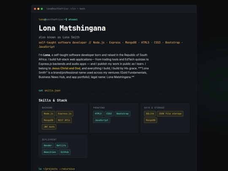The width and height of the screenshot is (228, 171).
Task: Click the BACKEND card label
Action: [47, 108]
